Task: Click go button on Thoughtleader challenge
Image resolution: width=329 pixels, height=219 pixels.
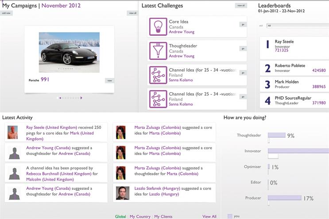Action: pos(243,49)
